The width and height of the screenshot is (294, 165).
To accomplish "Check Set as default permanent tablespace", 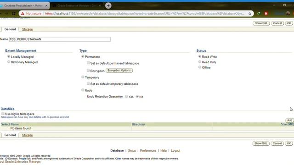I will point(88,63).
